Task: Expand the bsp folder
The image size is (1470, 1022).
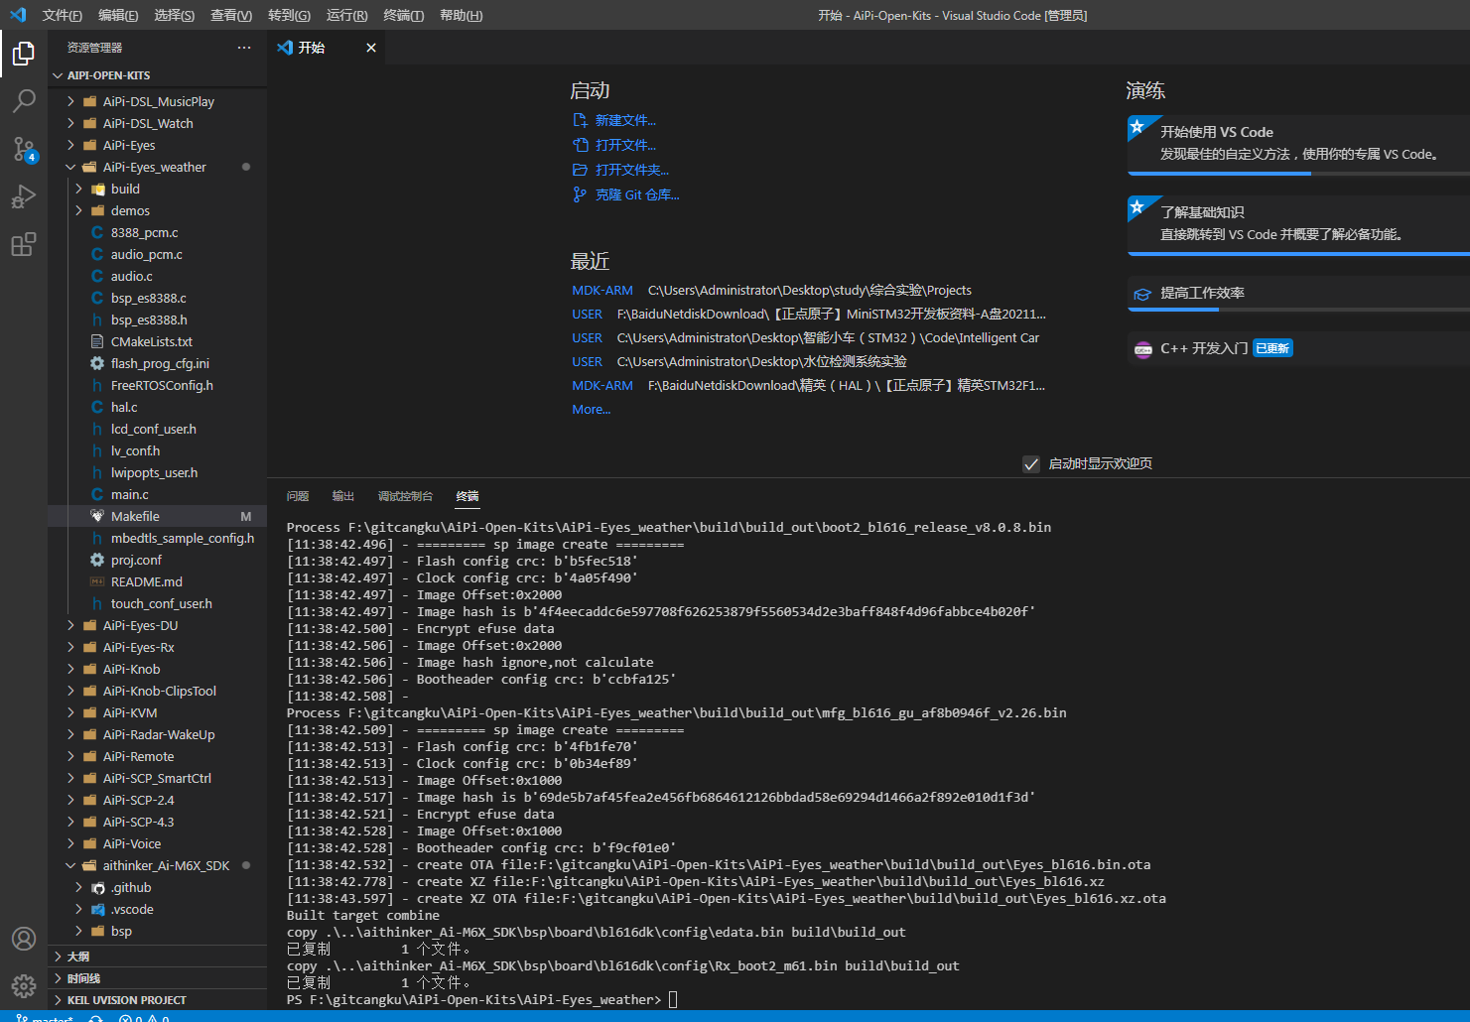Action: (x=78, y=931)
